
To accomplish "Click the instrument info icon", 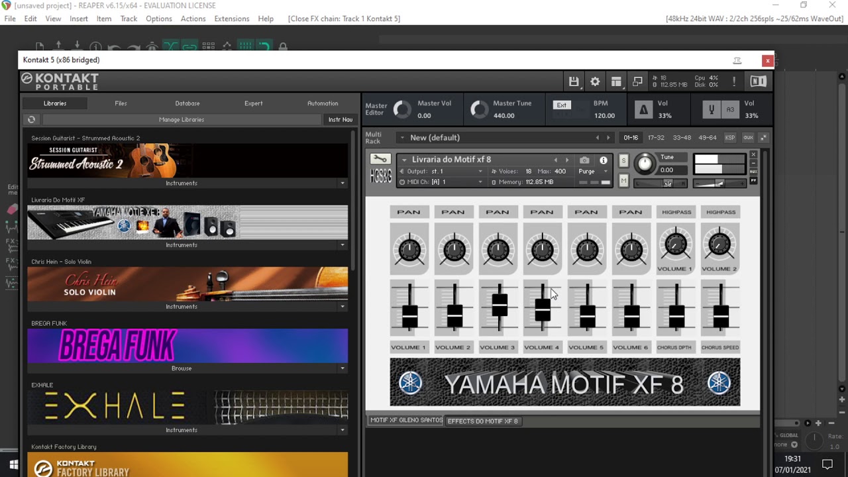I will 603,160.
